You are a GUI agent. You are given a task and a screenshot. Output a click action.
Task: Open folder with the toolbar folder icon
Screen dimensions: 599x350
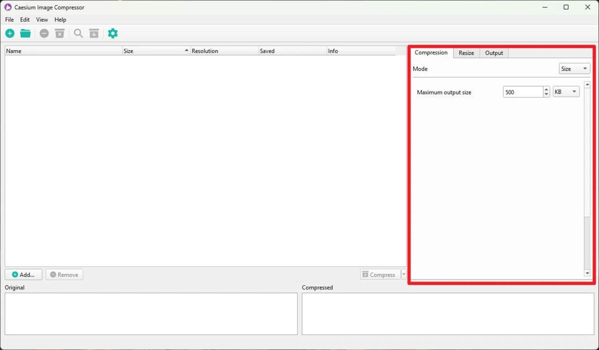click(x=25, y=33)
